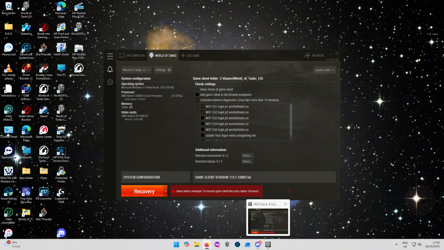Show hidden system tray icons

pyautogui.click(x=396, y=244)
